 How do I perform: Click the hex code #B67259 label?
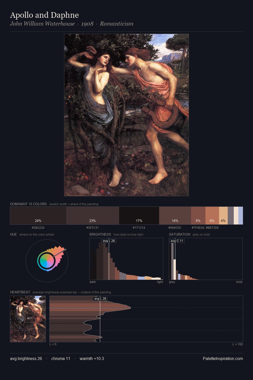click(212, 228)
